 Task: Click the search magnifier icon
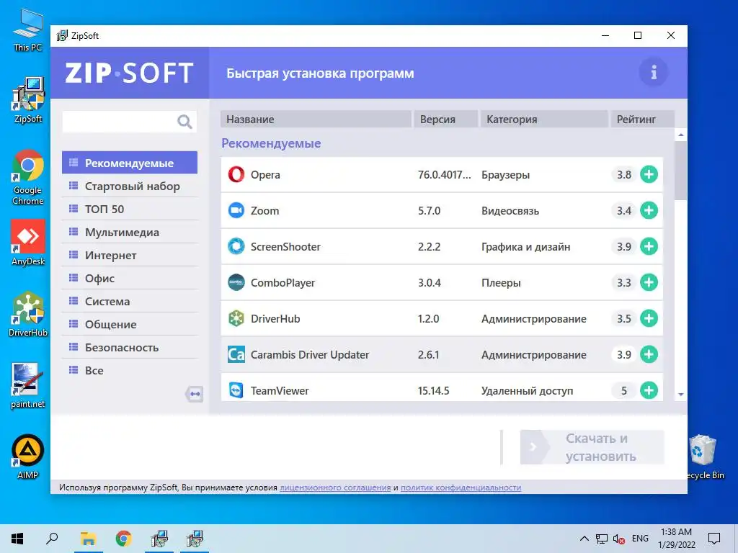[x=184, y=122]
